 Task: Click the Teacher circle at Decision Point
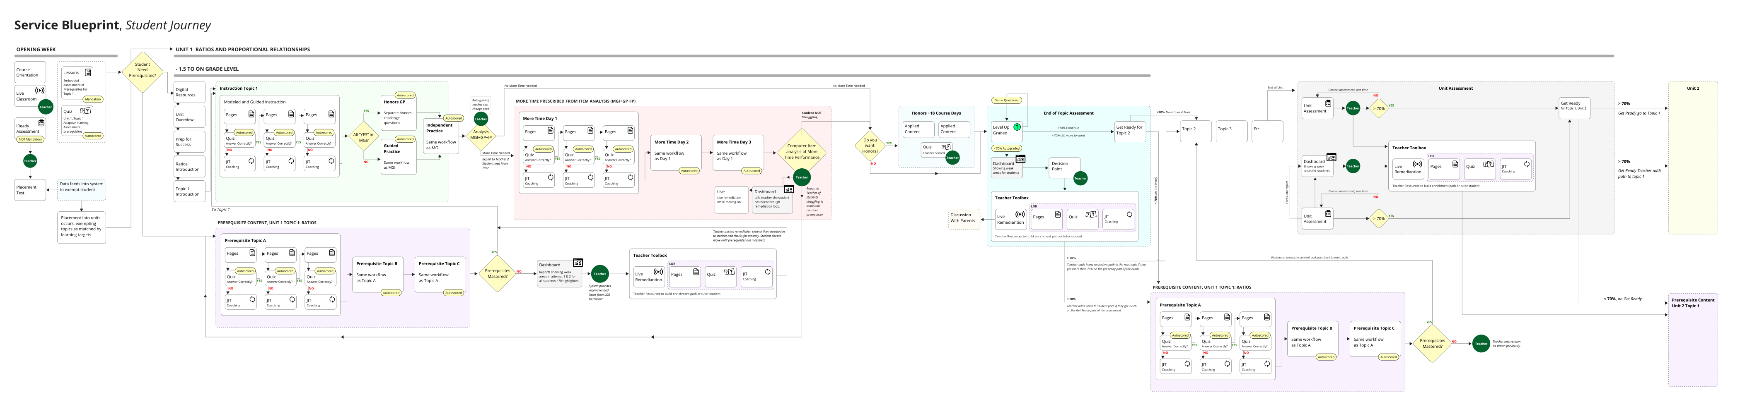[x=1081, y=179]
